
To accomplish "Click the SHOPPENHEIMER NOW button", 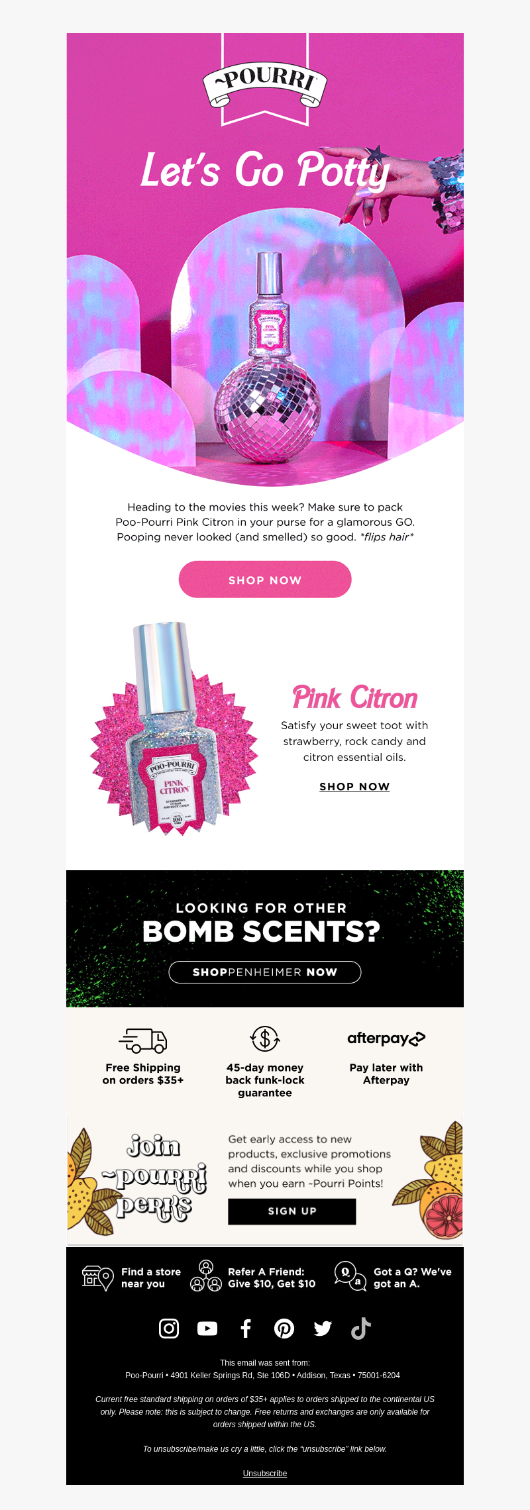I will point(265,972).
